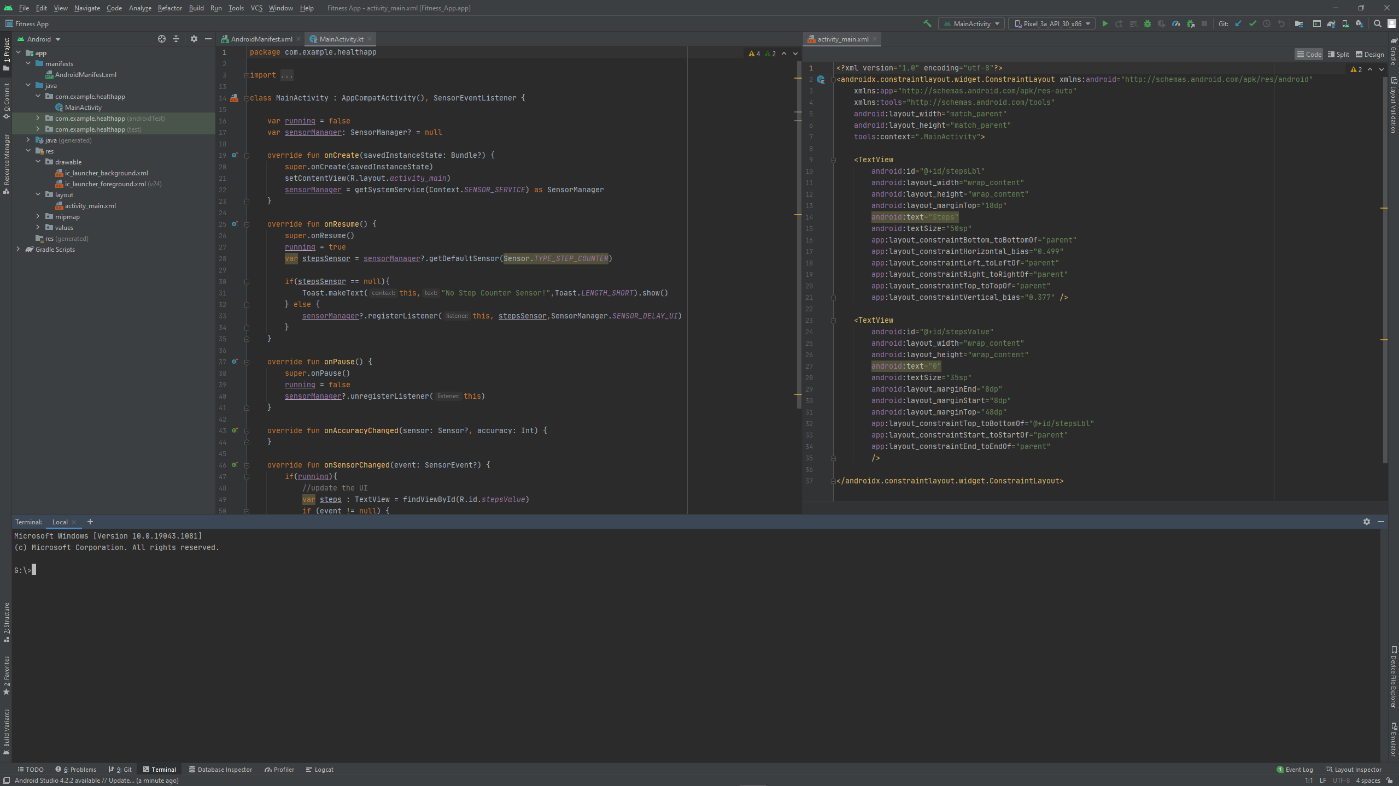Switch editor to Design view mode
Screen dimensions: 1399x786
[x=1370, y=54]
